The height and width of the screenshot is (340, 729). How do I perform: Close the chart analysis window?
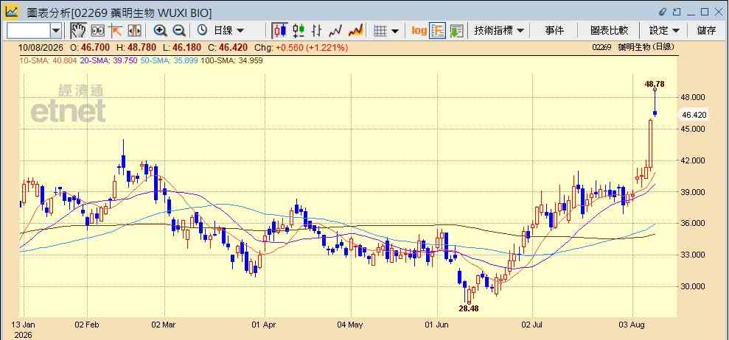click(718, 11)
